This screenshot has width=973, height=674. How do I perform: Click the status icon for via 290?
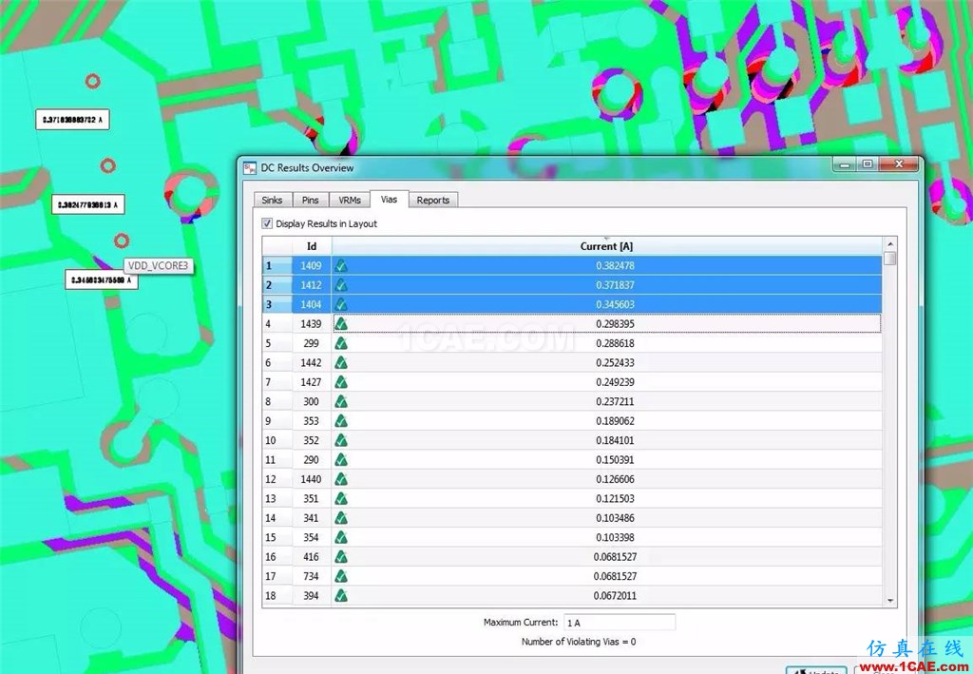[x=341, y=460]
